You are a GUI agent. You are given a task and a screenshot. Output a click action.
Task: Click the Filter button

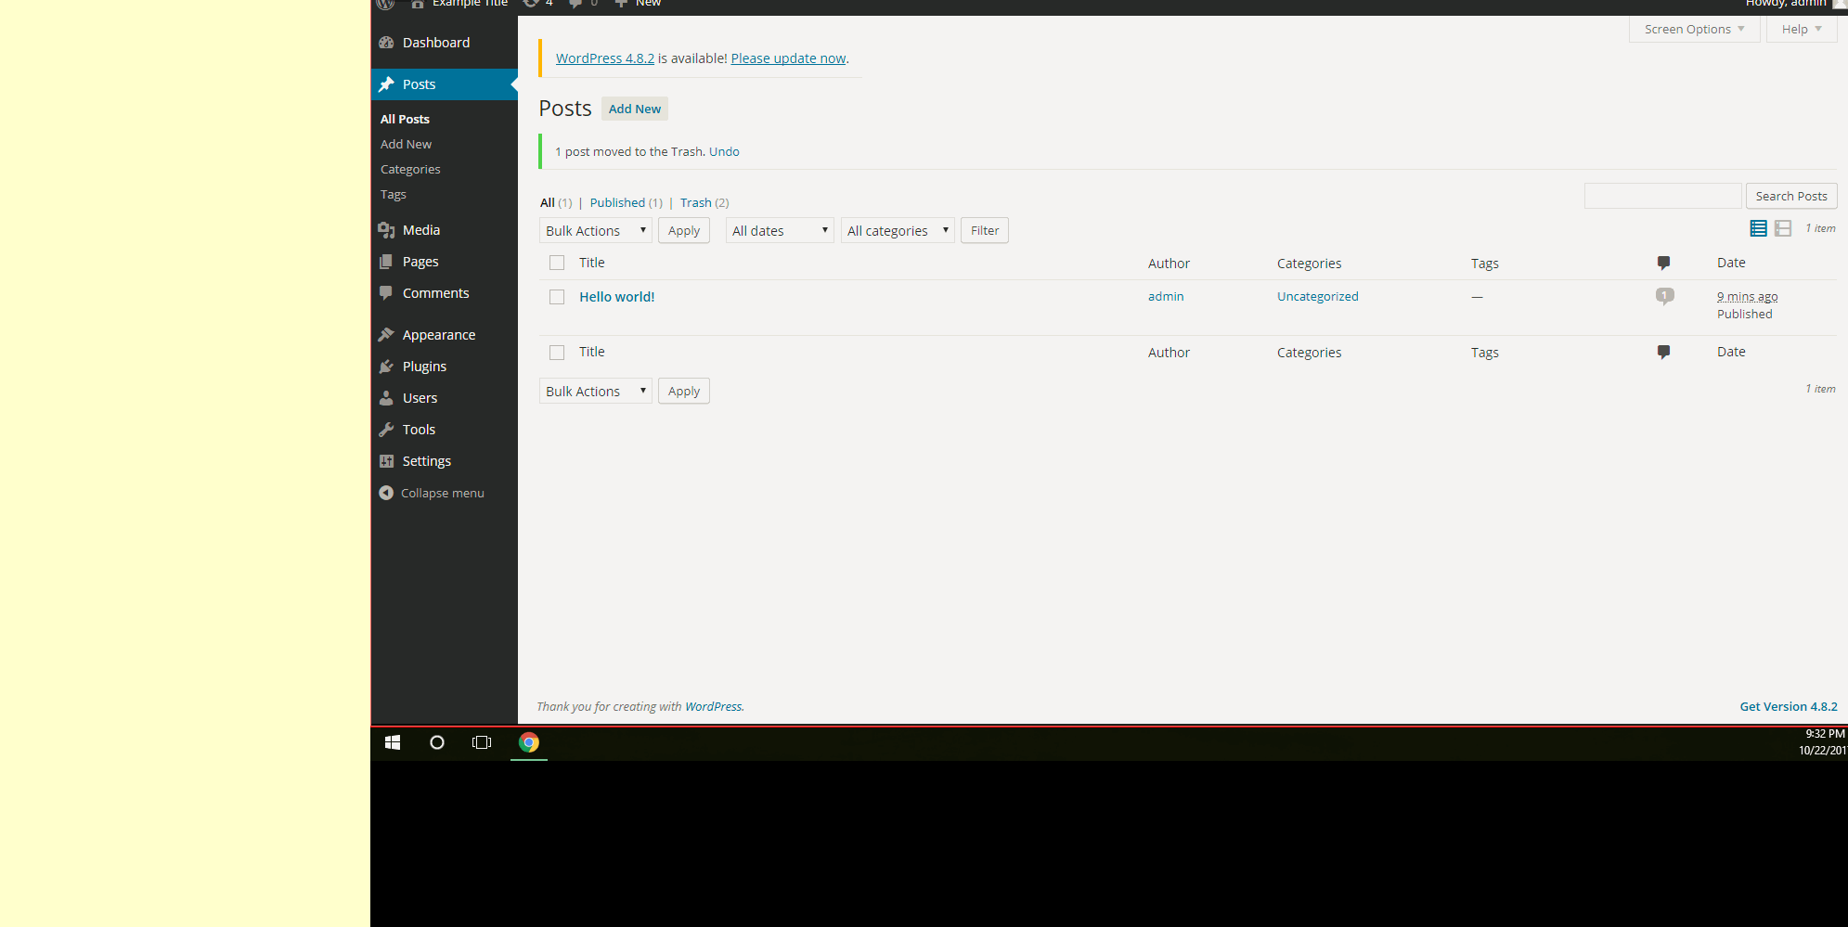(985, 230)
